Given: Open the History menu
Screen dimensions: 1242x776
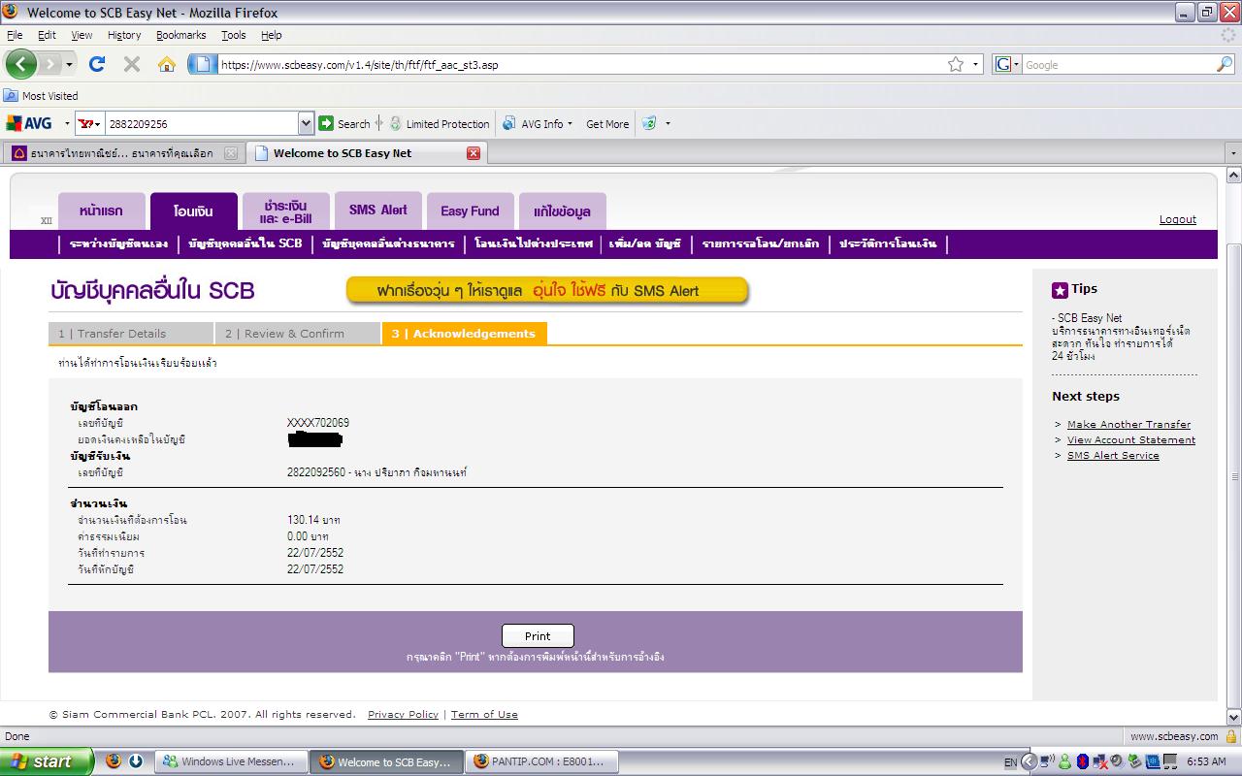Looking at the screenshot, I should 124,35.
